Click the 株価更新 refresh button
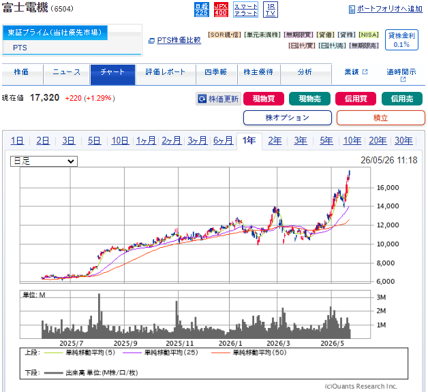The image size is (428, 392). [218, 99]
